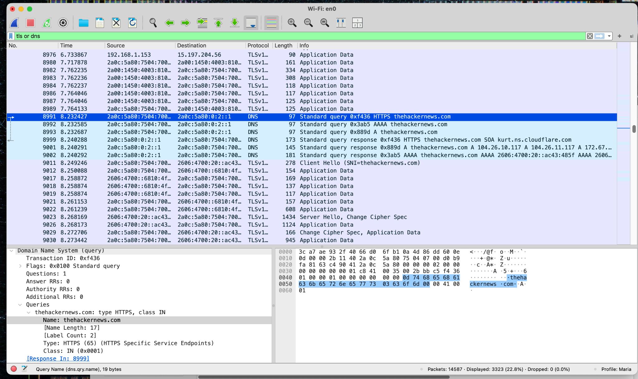
Task: Jump to the first packet
Action: [x=218, y=23]
